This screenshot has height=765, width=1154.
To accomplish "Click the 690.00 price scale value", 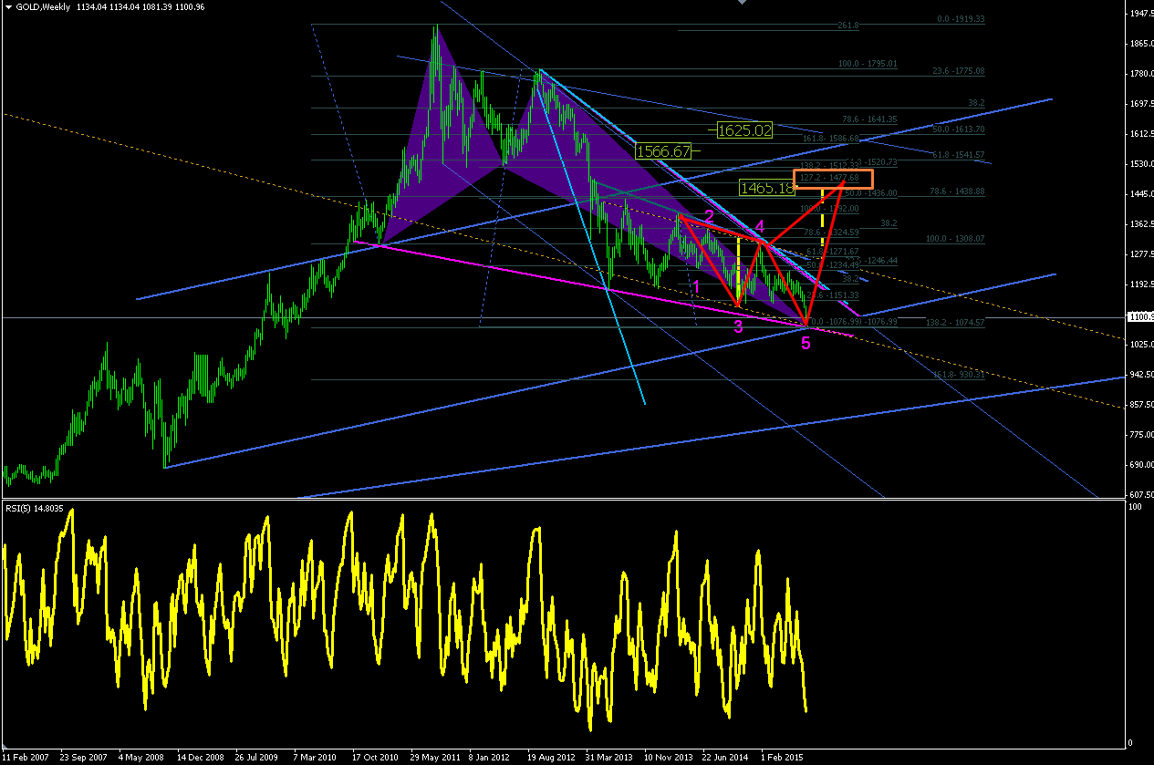I will coord(1140,465).
